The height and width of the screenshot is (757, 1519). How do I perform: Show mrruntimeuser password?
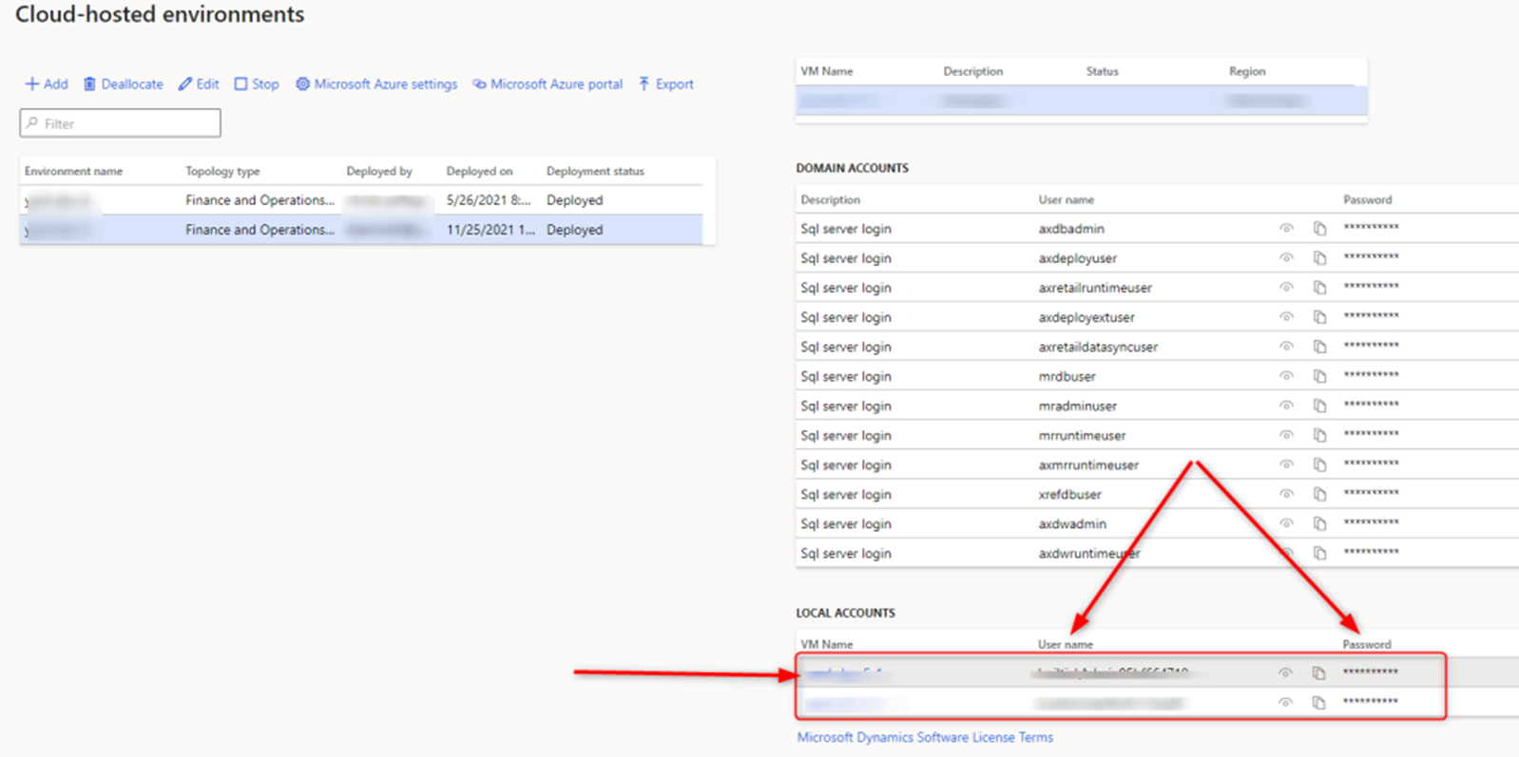click(x=1286, y=434)
